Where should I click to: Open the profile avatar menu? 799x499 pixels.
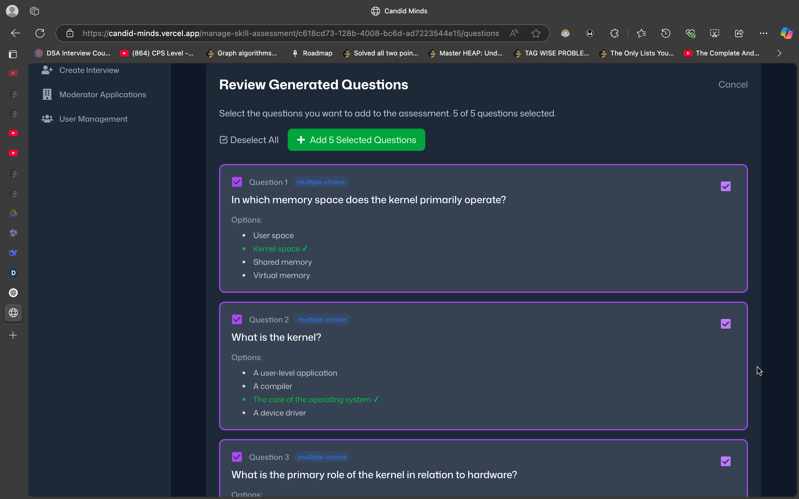(x=12, y=11)
